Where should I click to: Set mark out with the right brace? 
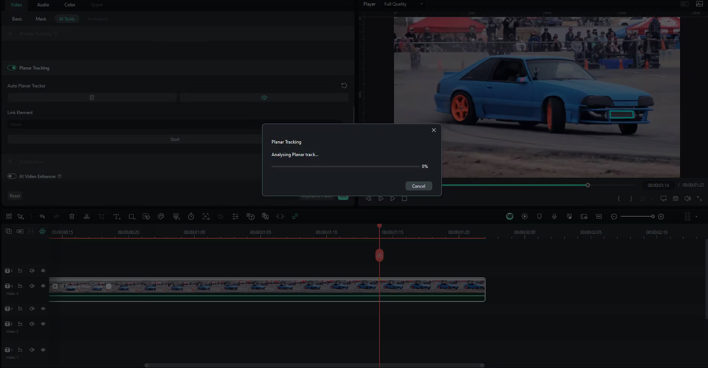click(x=631, y=199)
